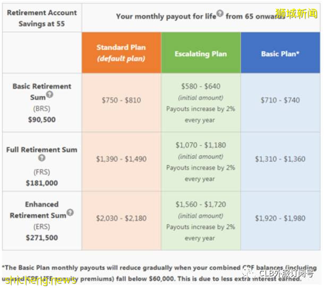Click the $1,070 - $1,180 Escalating Plan amount
Image resolution: width=324 pixels, height=288 pixels.
point(200,145)
